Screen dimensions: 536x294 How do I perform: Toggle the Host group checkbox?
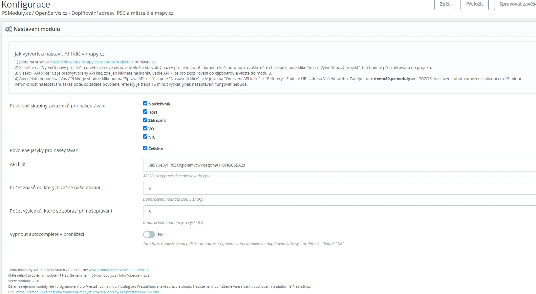(145, 112)
